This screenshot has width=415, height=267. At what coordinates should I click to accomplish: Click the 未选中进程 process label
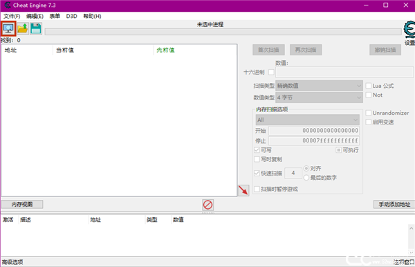[210, 25]
